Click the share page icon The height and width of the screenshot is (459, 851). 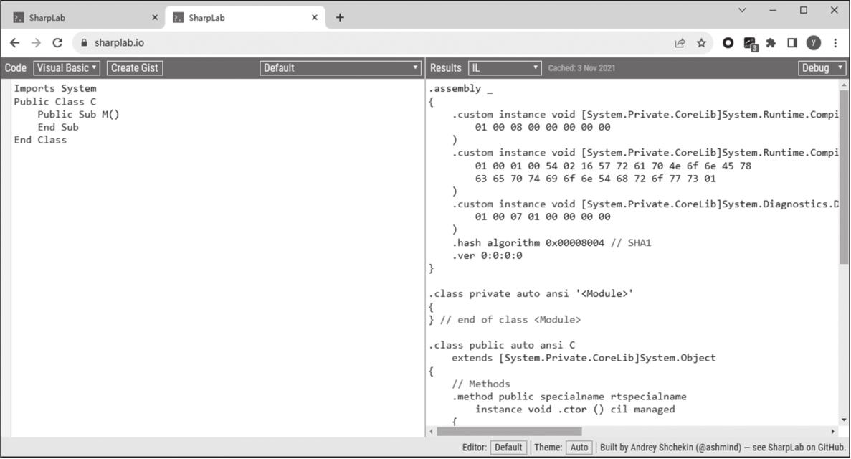pyautogui.click(x=680, y=43)
